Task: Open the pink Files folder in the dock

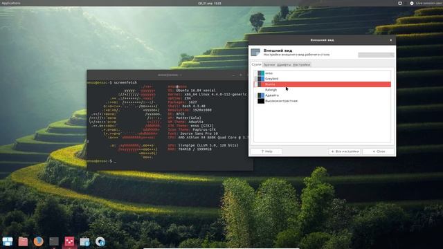Action: (23, 241)
